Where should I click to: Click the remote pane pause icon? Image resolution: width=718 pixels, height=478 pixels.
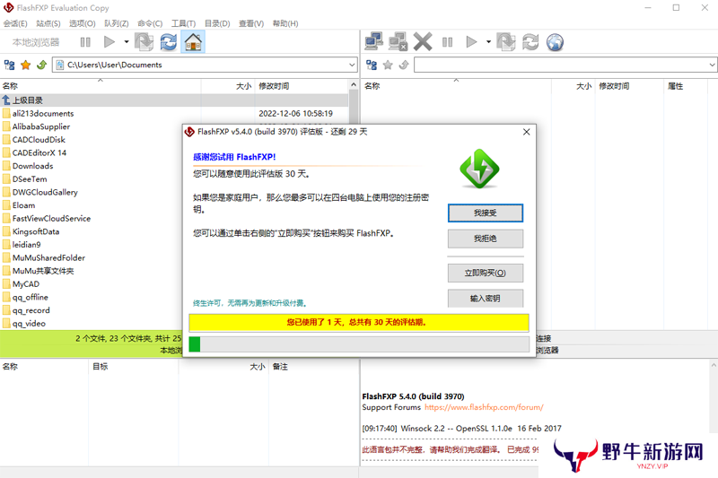pyautogui.click(x=447, y=42)
